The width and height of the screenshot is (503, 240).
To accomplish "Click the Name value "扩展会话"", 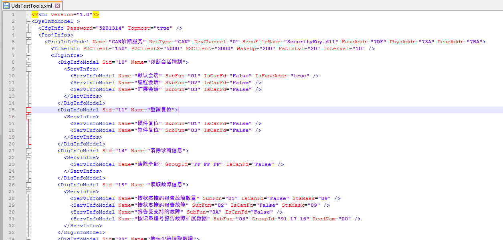I will tap(148, 89).
